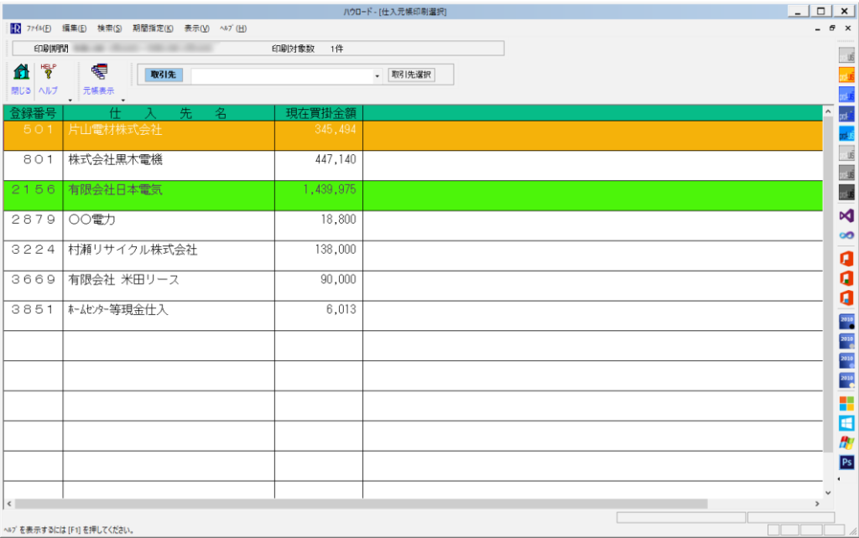Image resolution: width=859 pixels, height=538 pixels.
Task: Click the 閉じる house icon in toolbar
Action: pos(21,74)
